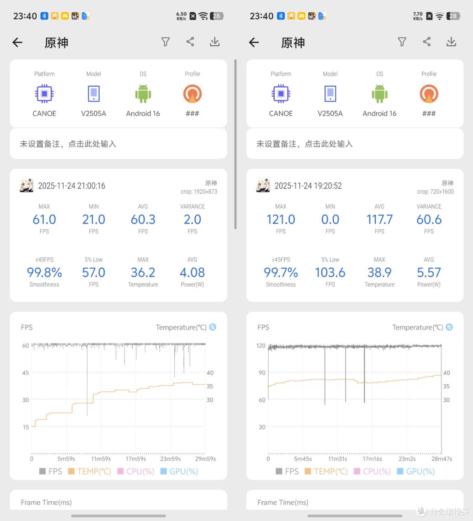Toggle CPU(%) legend on left chart
Image resolution: width=473 pixels, height=521 pixels.
coord(136,471)
